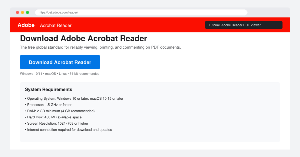Click the RAM: 2 GB minimum line
300x157 pixels.
click(60, 111)
